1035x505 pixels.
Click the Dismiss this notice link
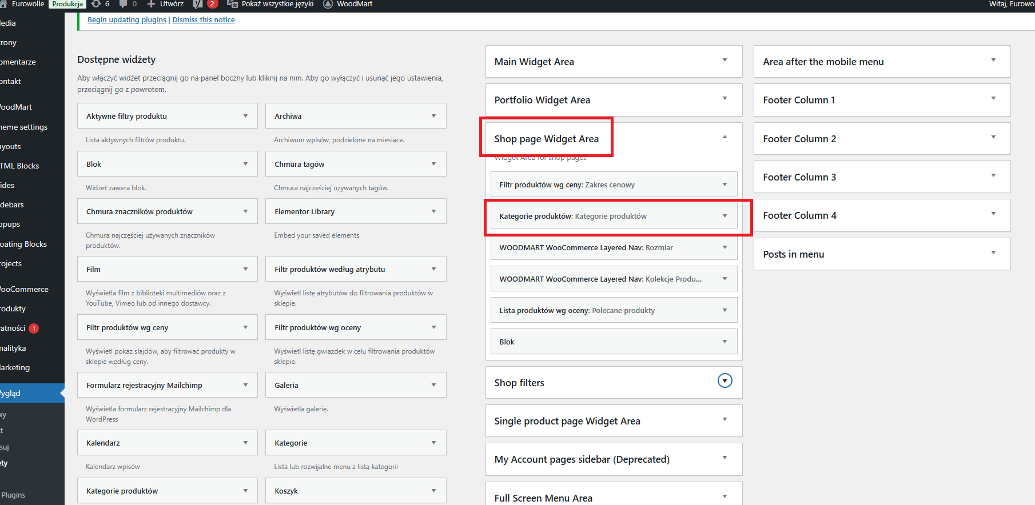click(204, 20)
